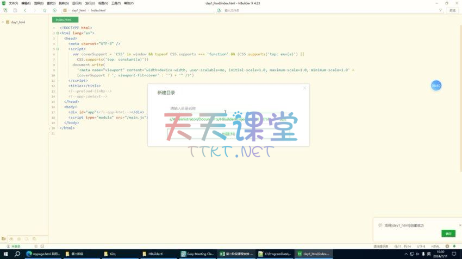This screenshot has width=462, height=259.
Task: Click the green 确定 button in notification
Action: 448,234
